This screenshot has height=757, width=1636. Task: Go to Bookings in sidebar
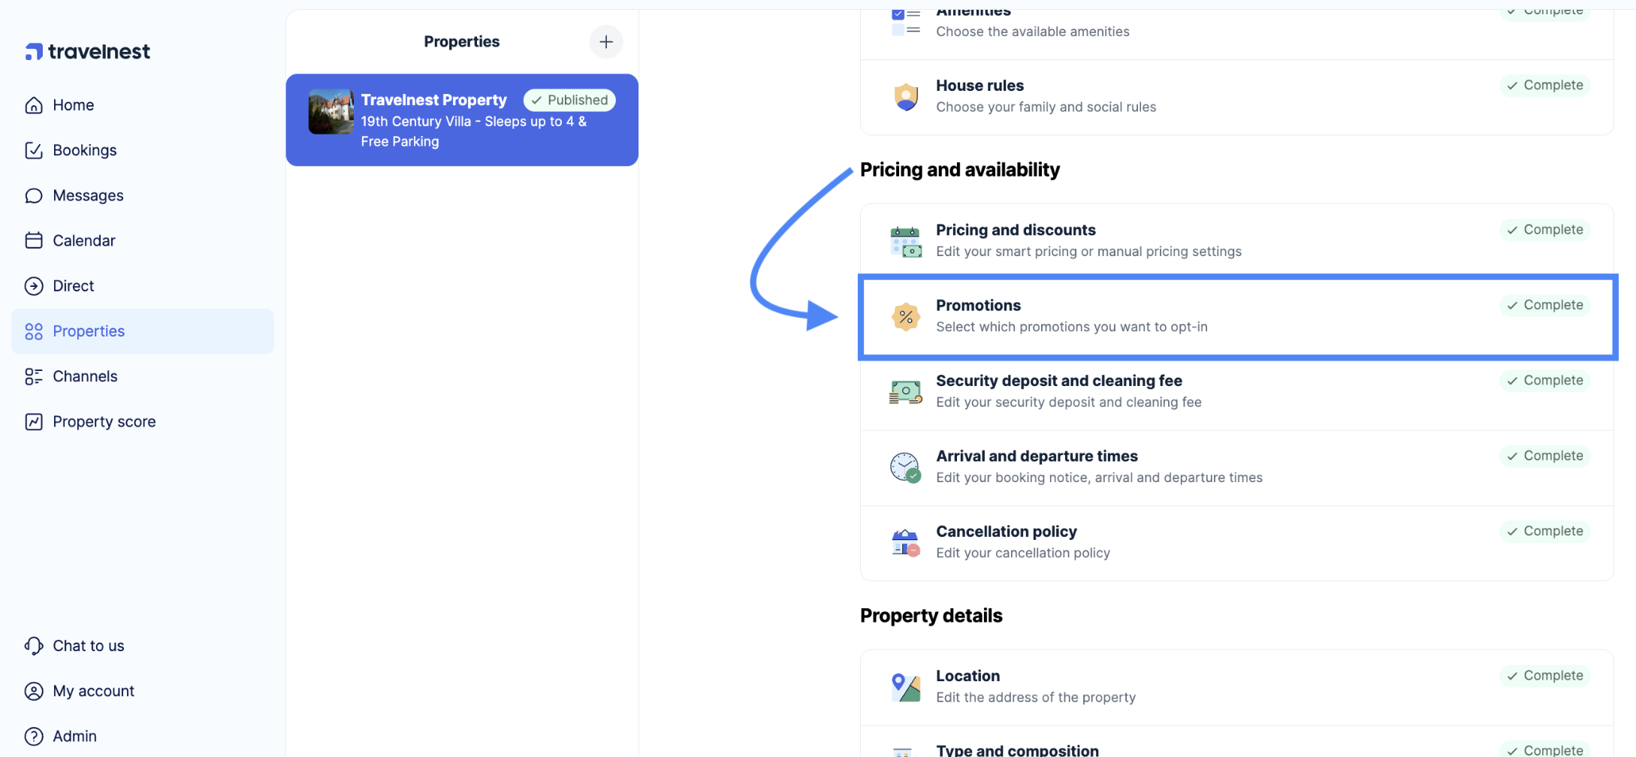point(84,150)
